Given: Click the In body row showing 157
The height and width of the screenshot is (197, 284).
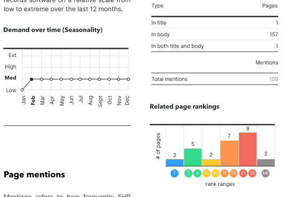Looking at the screenshot, I should coord(215,35).
